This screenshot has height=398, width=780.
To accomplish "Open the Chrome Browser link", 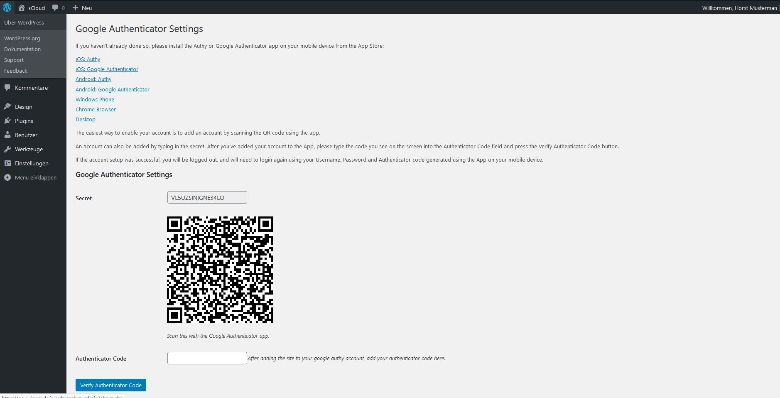I will 96,109.
